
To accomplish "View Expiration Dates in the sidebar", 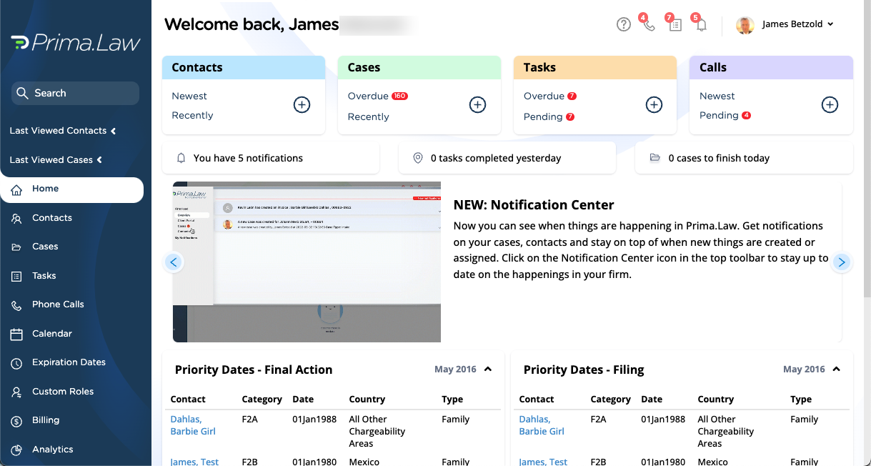I will [69, 362].
